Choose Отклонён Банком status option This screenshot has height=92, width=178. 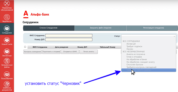coord(135,65)
